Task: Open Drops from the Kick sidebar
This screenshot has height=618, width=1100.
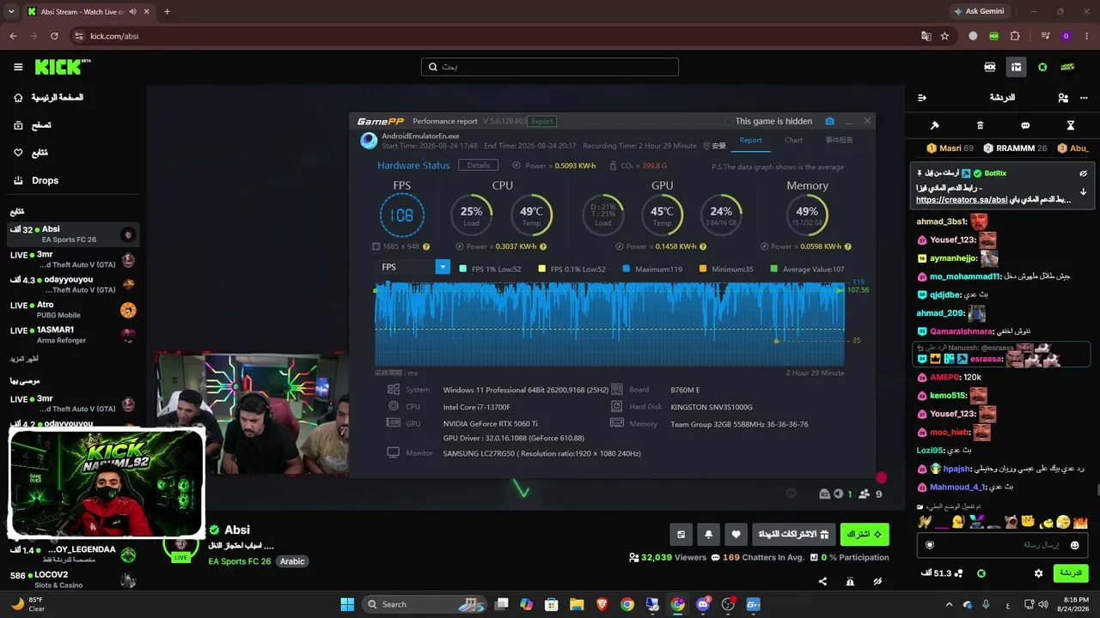Action: click(x=45, y=180)
